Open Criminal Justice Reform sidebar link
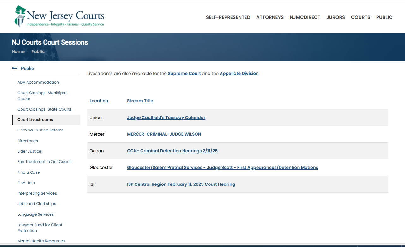This screenshot has height=247, width=405. tap(40, 130)
